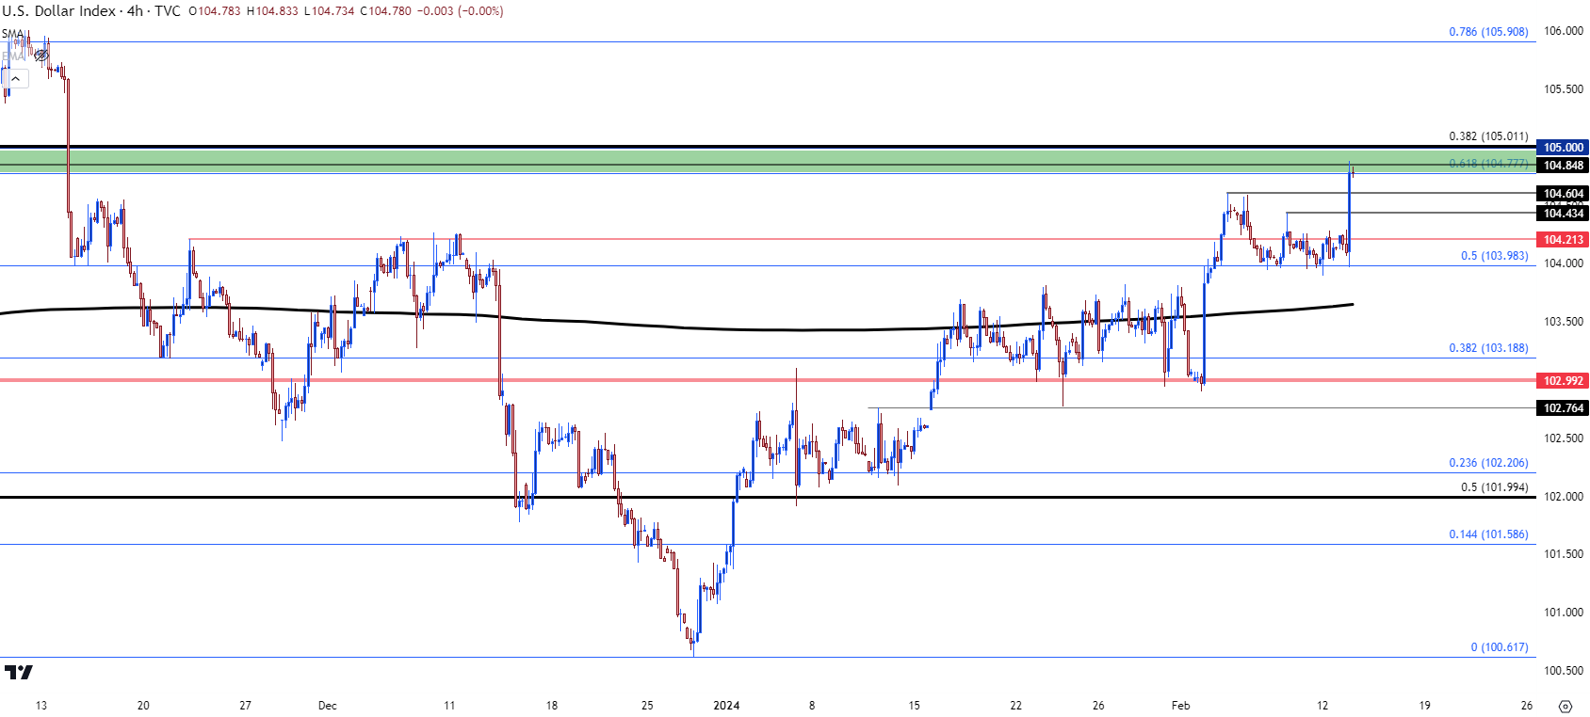The height and width of the screenshot is (717, 1590).
Task: Select Fibonacci label 0.5 (103.983)
Action: (1495, 256)
